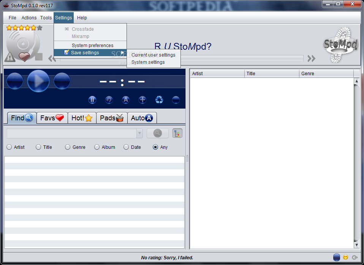The height and width of the screenshot is (265, 364).
Task: Click the turntable disc artwork
Action: tap(23, 44)
